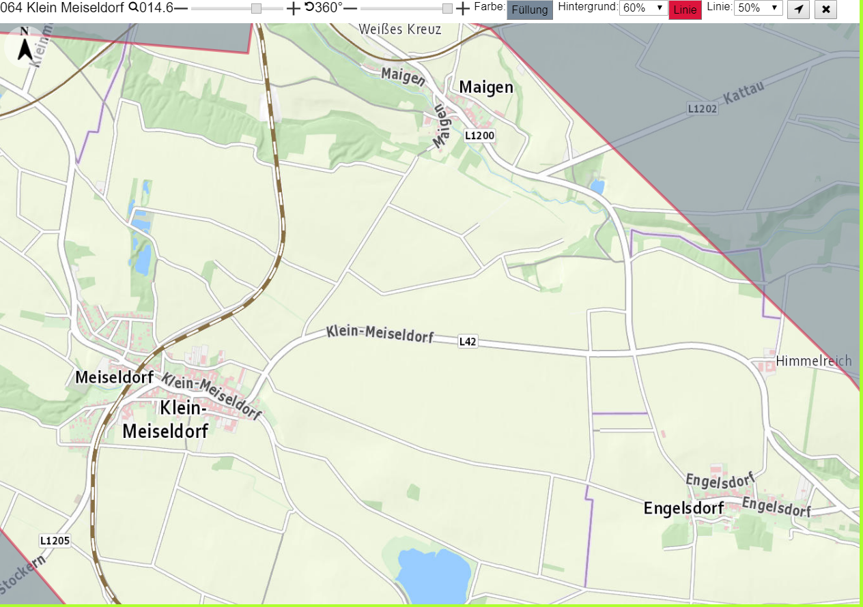Click the Maigen village label
The image size is (863, 607).
pyautogui.click(x=486, y=87)
